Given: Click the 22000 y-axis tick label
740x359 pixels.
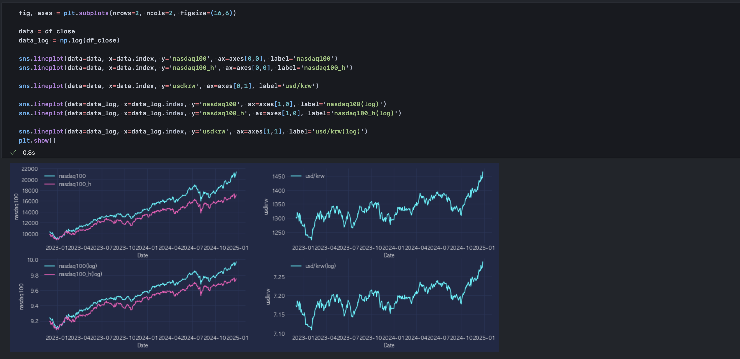Looking at the screenshot, I should pyautogui.click(x=29, y=169).
